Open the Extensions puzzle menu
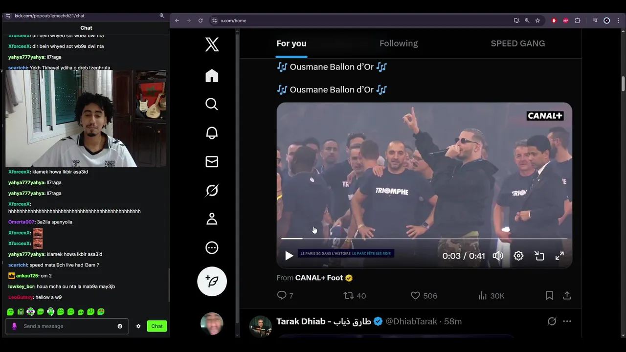626x352 pixels. [578, 21]
